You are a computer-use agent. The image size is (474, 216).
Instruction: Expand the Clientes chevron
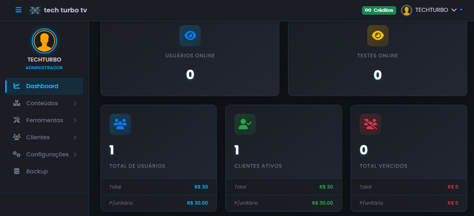(x=75, y=137)
